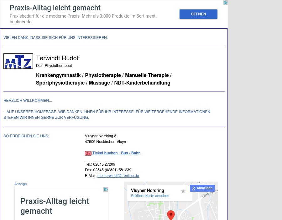Screen dimensions: 282x220
Task: Open the buchner.de advertiser link
Action: pos(20,22)
